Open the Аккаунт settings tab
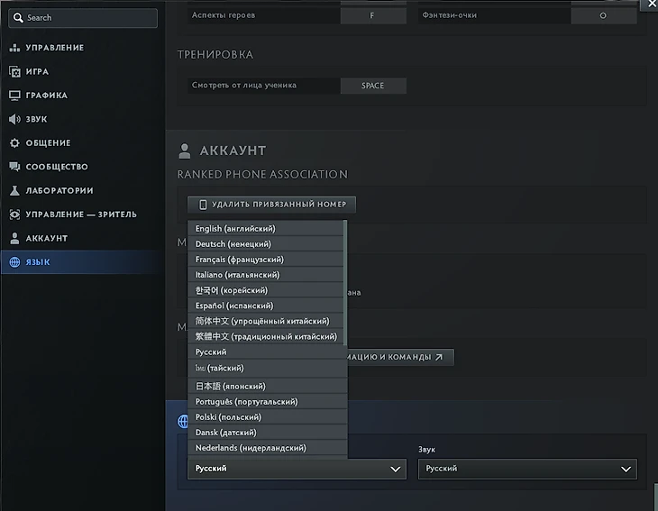658x511 pixels. tap(46, 239)
